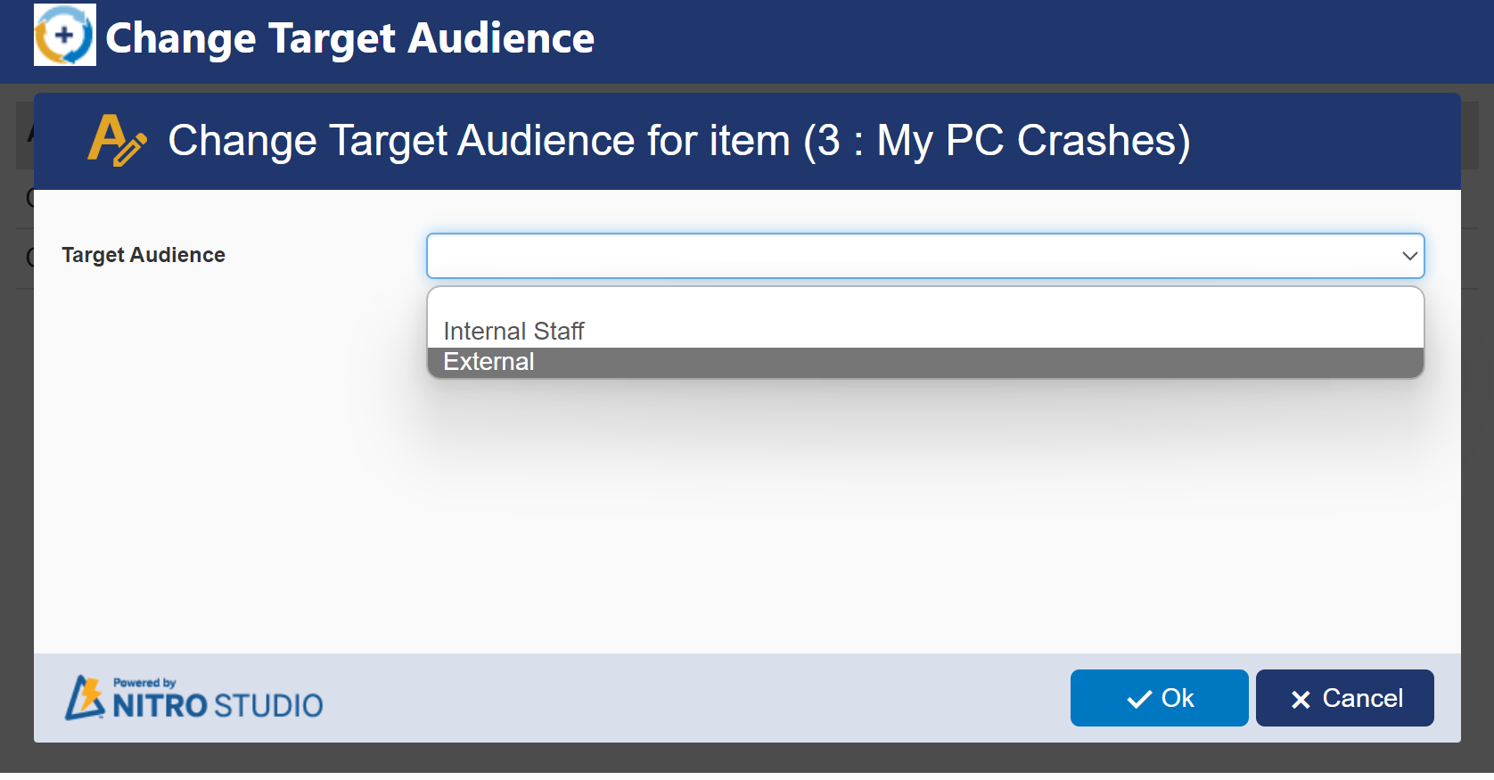Image resolution: width=1494 pixels, height=780 pixels.
Task: Expand the Target Audience dropdown chevron
Action: click(1409, 256)
